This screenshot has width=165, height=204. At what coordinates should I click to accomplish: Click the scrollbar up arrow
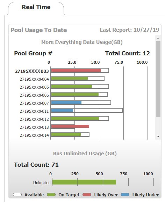coord(158,38)
